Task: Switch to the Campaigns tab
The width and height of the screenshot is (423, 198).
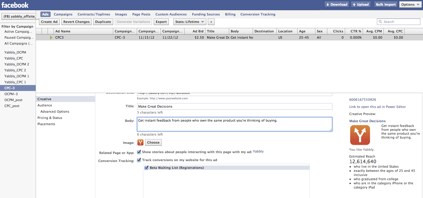Action: (63, 14)
